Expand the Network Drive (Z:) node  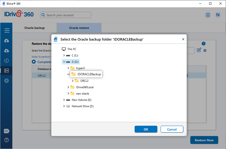pos(64,106)
